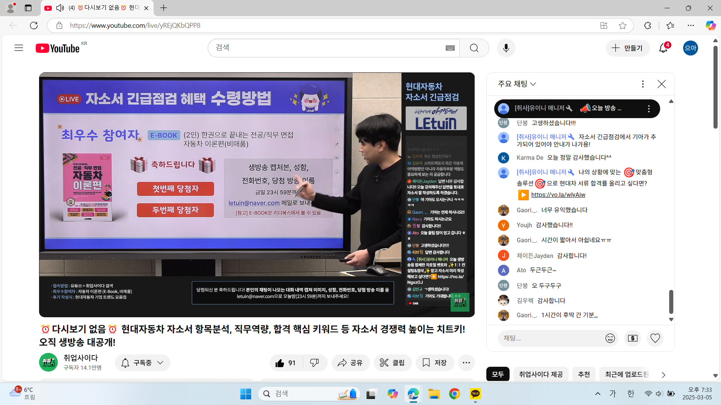Select the 최근에 업로드된 chip
721x405 pixels.
(x=626, y=374)
